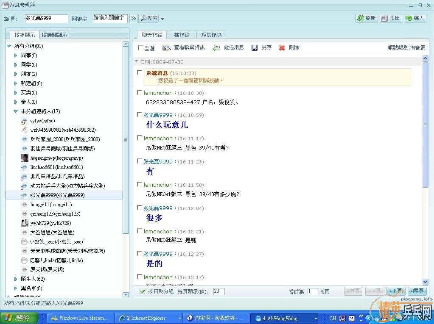
Task: Jump to last page with 尾頁 button
Action: (417, 291)
